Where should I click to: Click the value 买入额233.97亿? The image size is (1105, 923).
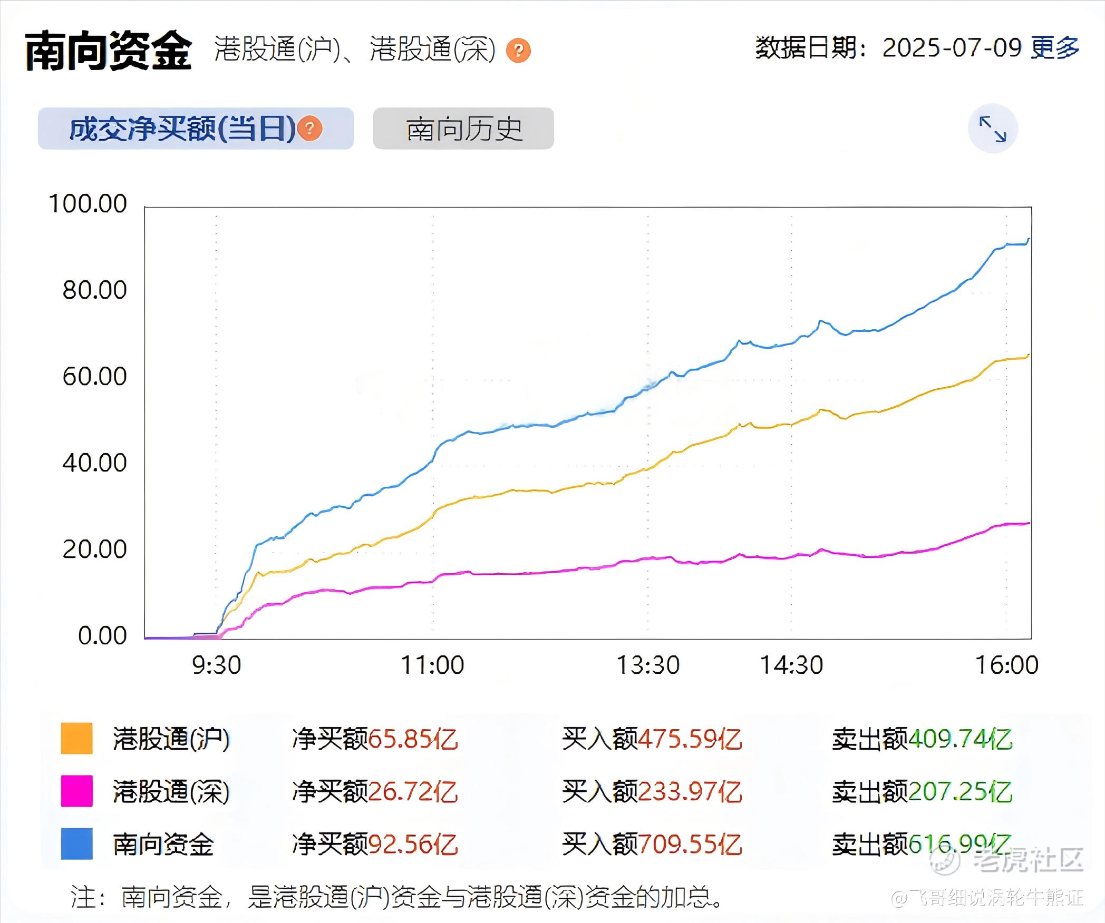(x=652, y=791)
